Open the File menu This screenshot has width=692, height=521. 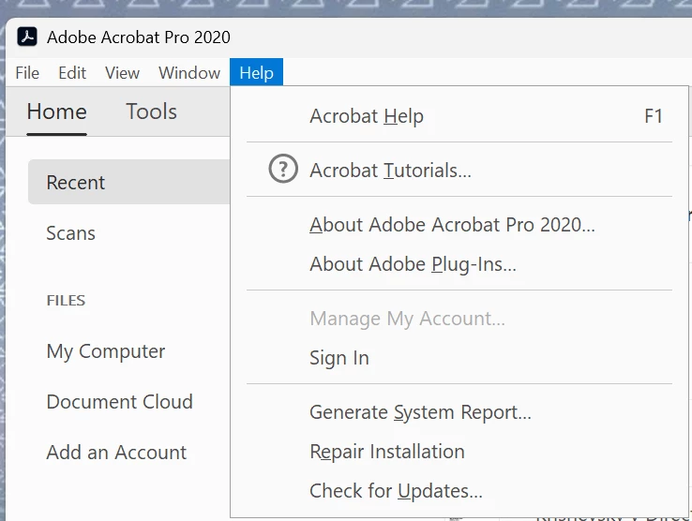[27, 73]
